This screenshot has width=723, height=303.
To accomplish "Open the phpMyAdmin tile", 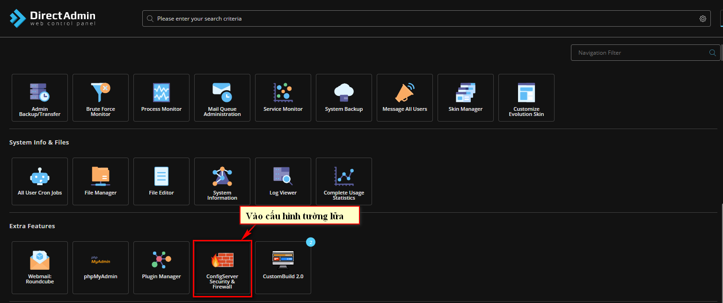I will coord(101,267).
